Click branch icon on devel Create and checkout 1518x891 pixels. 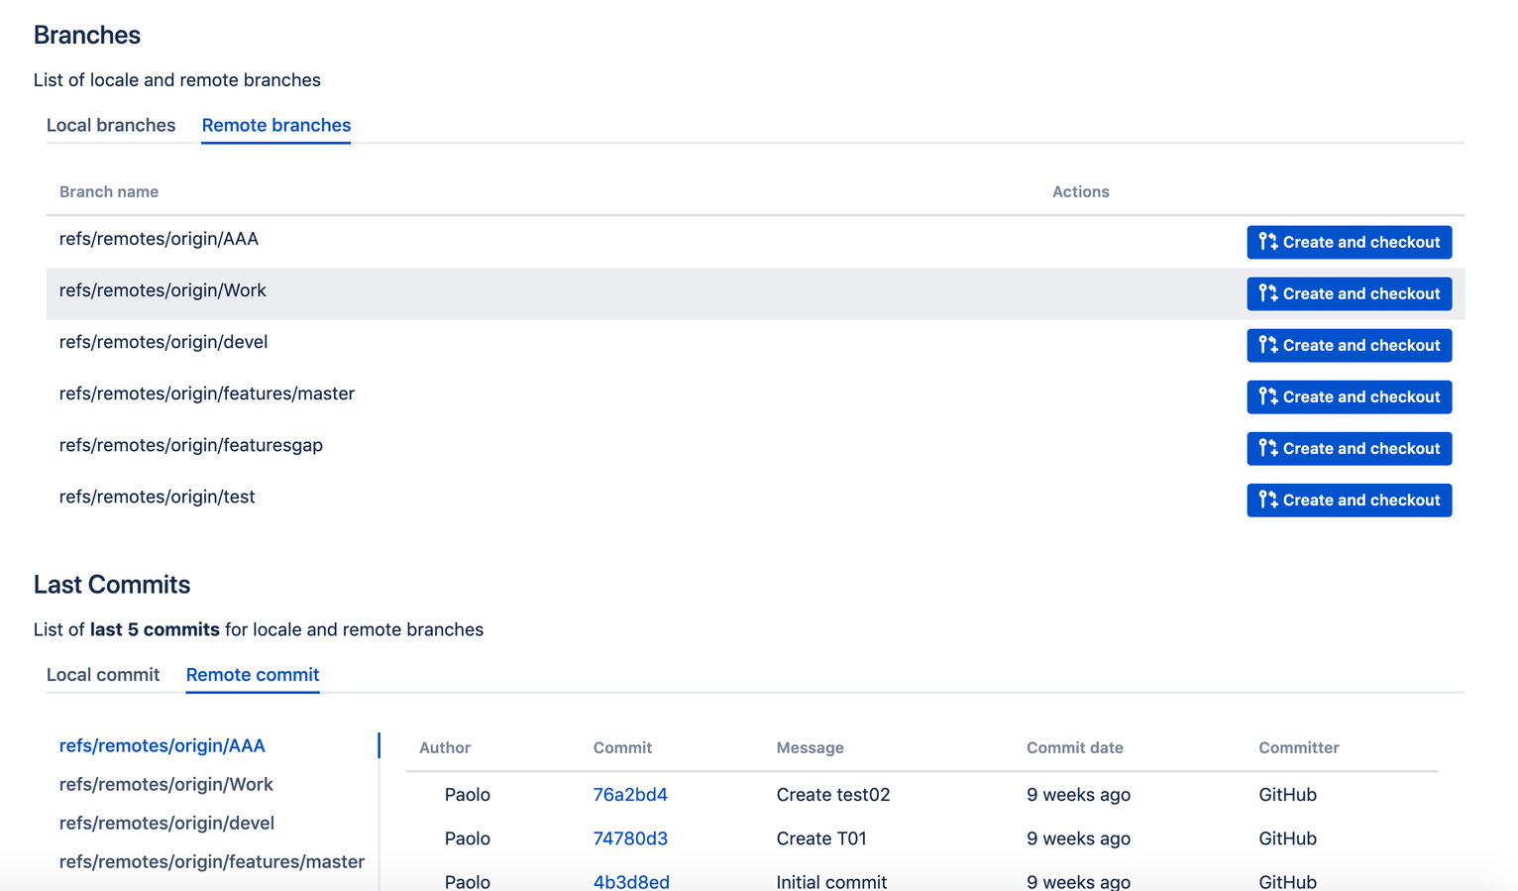click(1267, 345)
